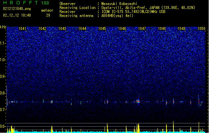Click the date stamp 02.12.12 10:40

tap(17, 15)
